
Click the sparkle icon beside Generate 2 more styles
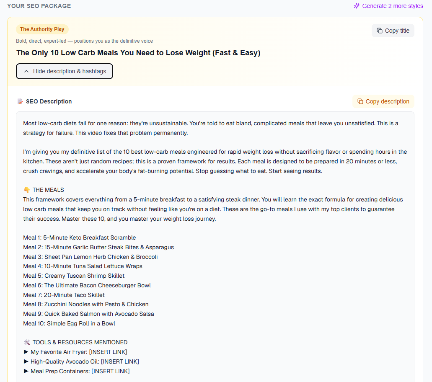(357, 6)
